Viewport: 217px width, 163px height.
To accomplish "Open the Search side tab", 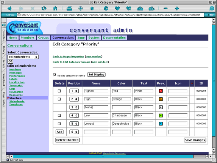I will [x=4, y=64].
